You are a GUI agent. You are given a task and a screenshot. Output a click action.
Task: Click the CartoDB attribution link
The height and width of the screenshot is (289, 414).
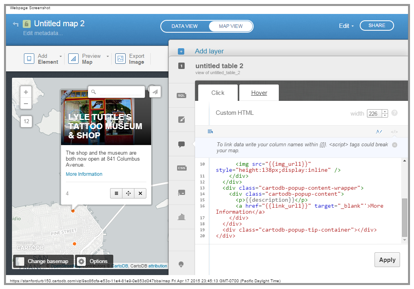coord(158,266)
